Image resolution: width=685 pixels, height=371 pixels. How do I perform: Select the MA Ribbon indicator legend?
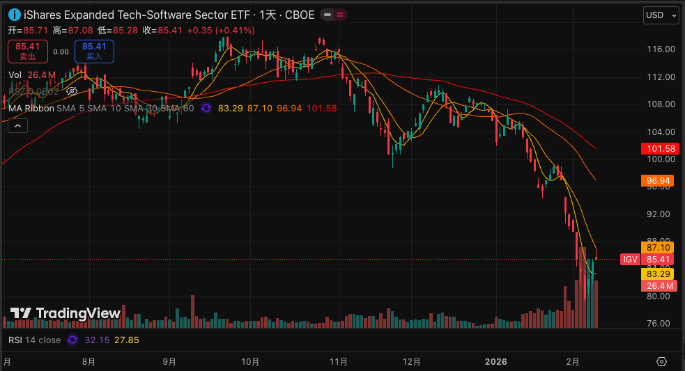tap(31, 108)
